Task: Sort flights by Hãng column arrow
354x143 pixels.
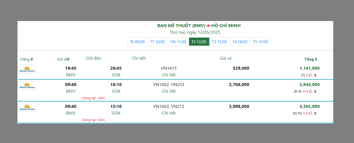Action: (x=32, y=59)
